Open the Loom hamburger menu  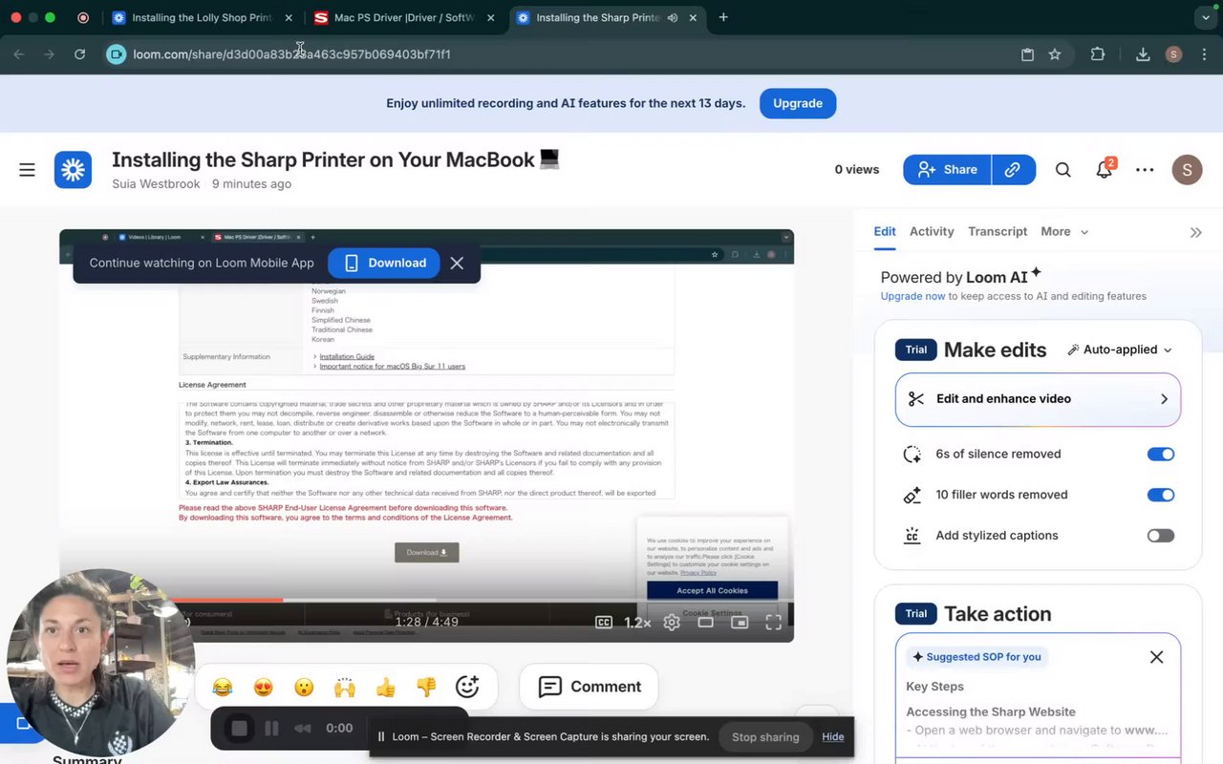pos(27,170)
